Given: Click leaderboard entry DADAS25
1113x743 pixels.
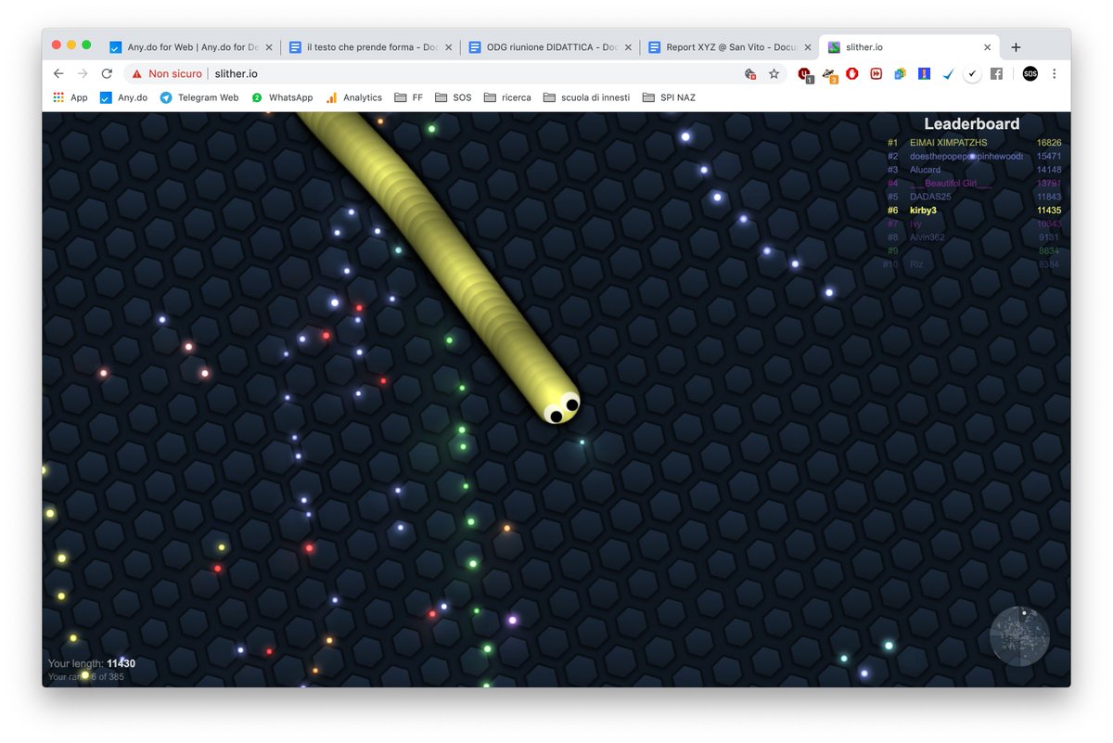Looking at the screenshot, I should 930,197.
